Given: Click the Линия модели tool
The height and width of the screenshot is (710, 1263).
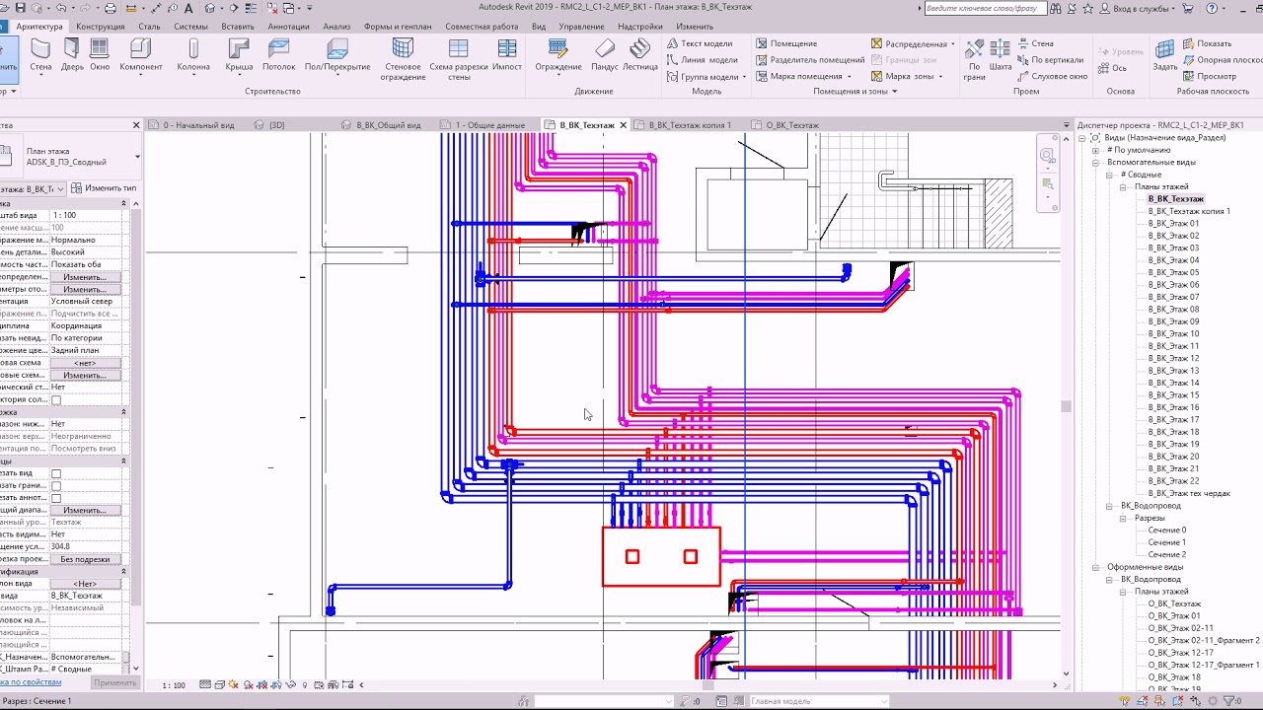Looking at the screenshot, I should [x=702, y=60].
